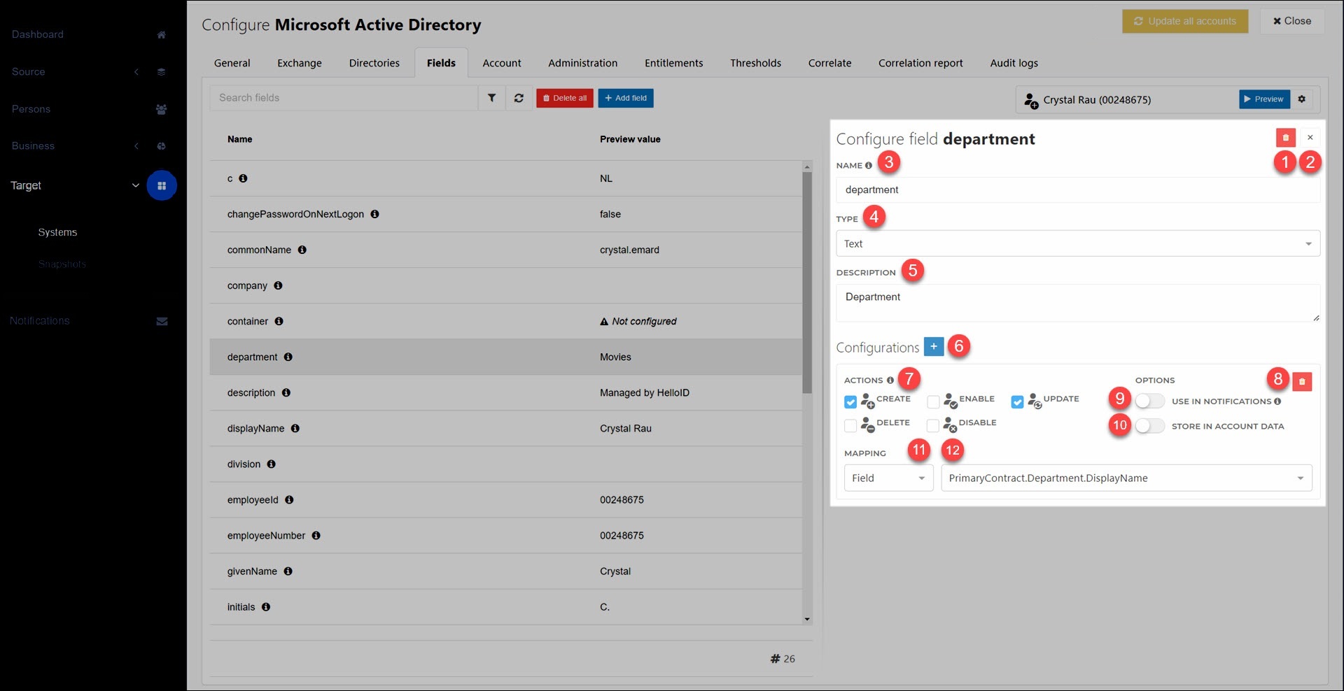The width and height of the screenshot is (1344, 691).
Task: Click the Notifications envelope icon
Action: point(162,322)
